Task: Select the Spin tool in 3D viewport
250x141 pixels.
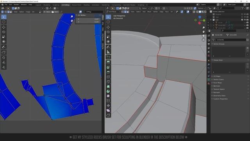Action: coord(108,91)
